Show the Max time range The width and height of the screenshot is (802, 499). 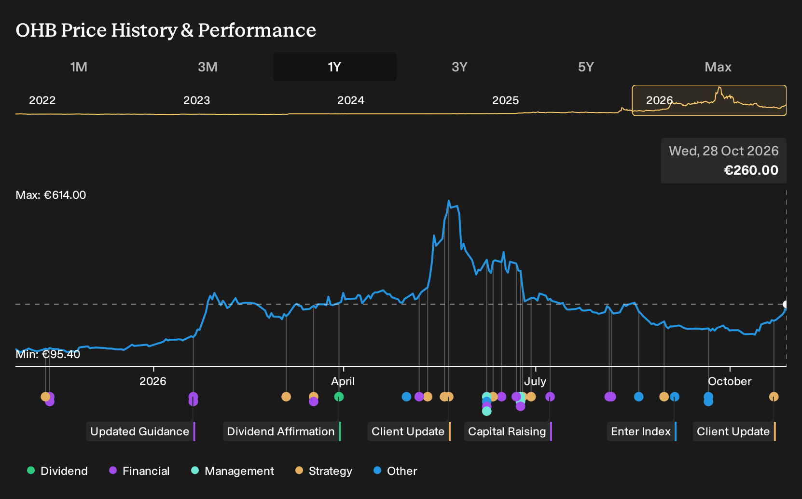click(x=718, y=67)
